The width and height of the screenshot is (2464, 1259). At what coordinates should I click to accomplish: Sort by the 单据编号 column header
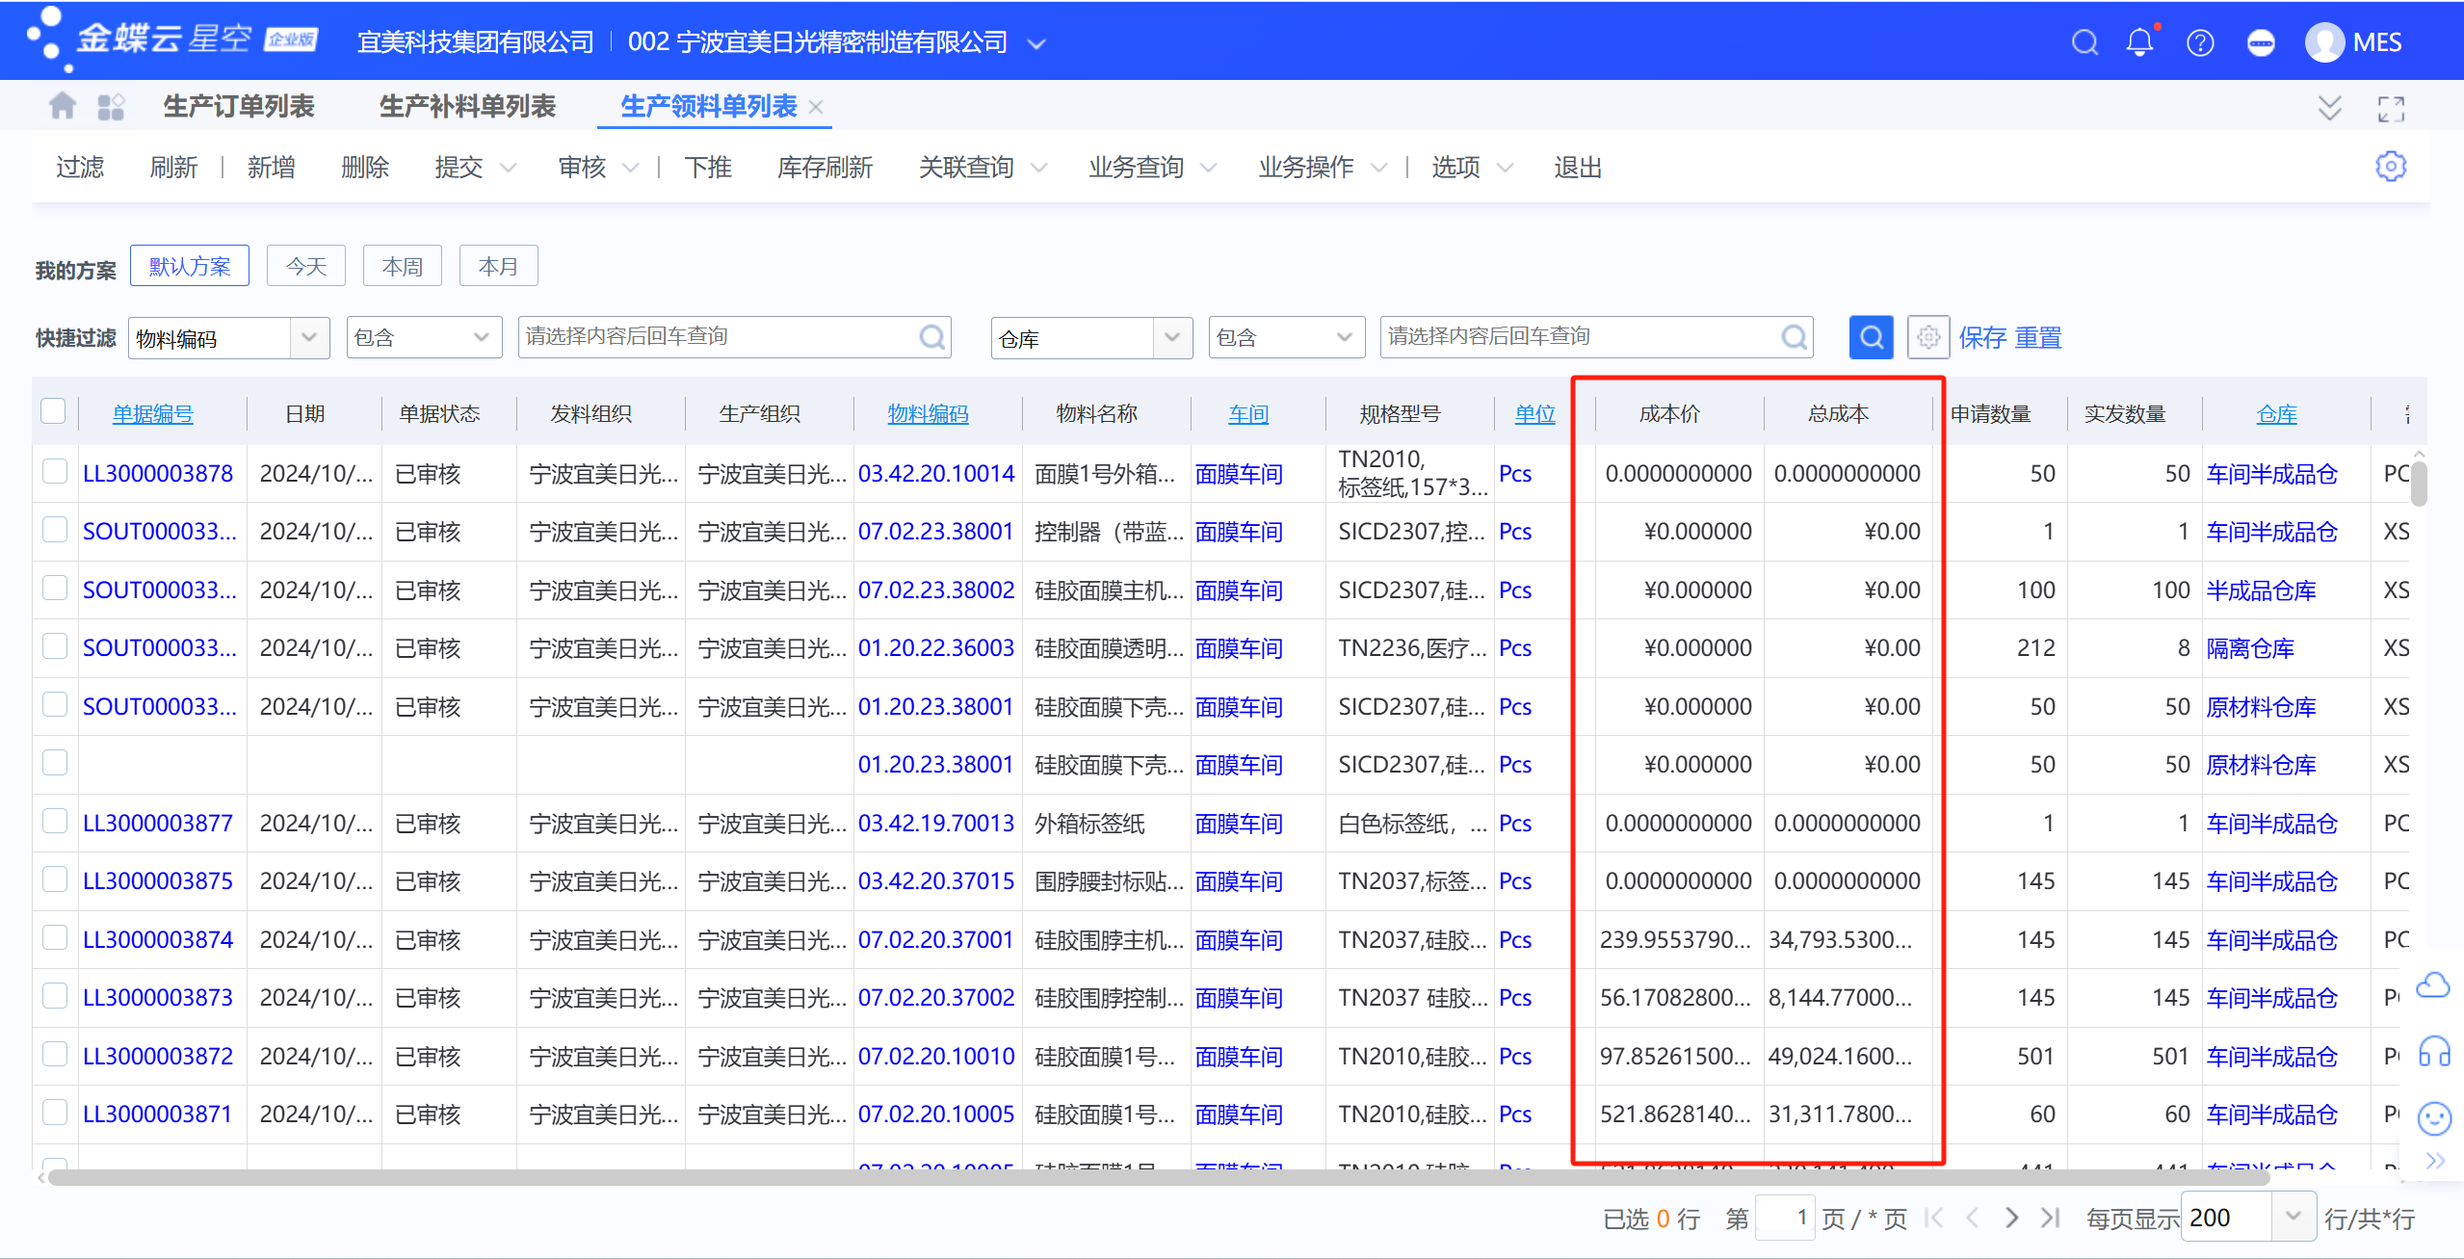click(x=152, y=413)
